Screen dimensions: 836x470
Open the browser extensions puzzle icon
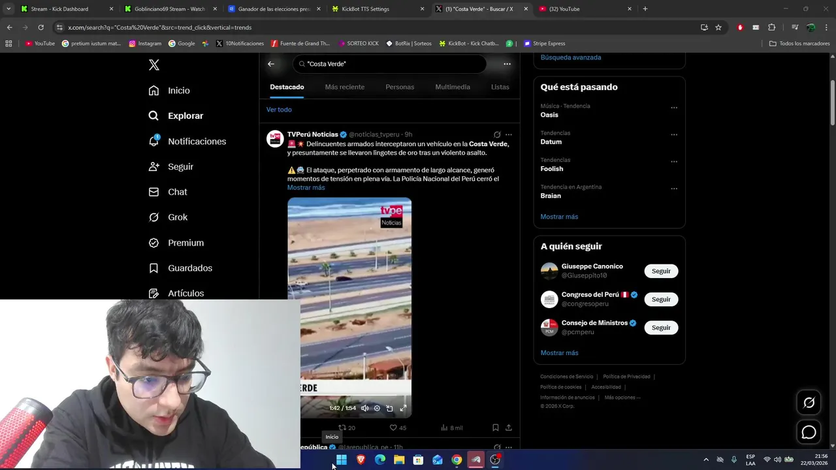(772, 27)
